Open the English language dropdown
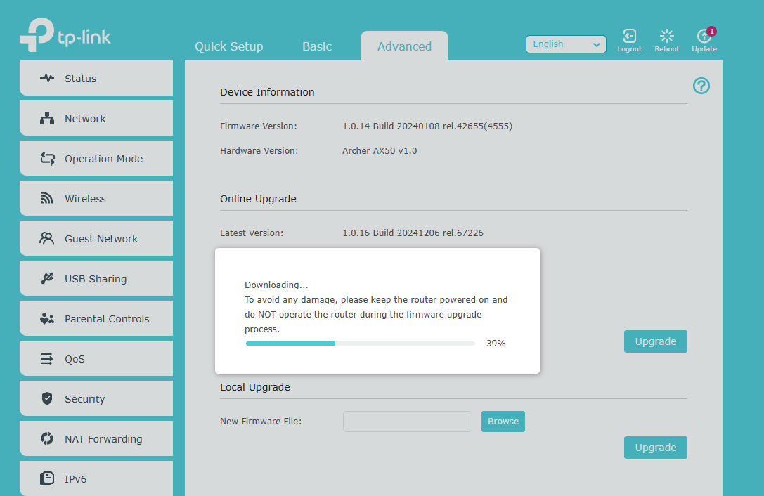Viewport: 764px width, 496px height. click(x=566, y=44)
